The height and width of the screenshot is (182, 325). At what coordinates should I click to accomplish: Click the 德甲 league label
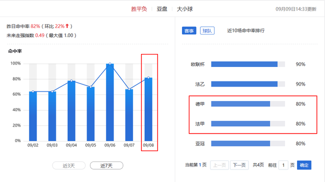click(x=200, y=104)
